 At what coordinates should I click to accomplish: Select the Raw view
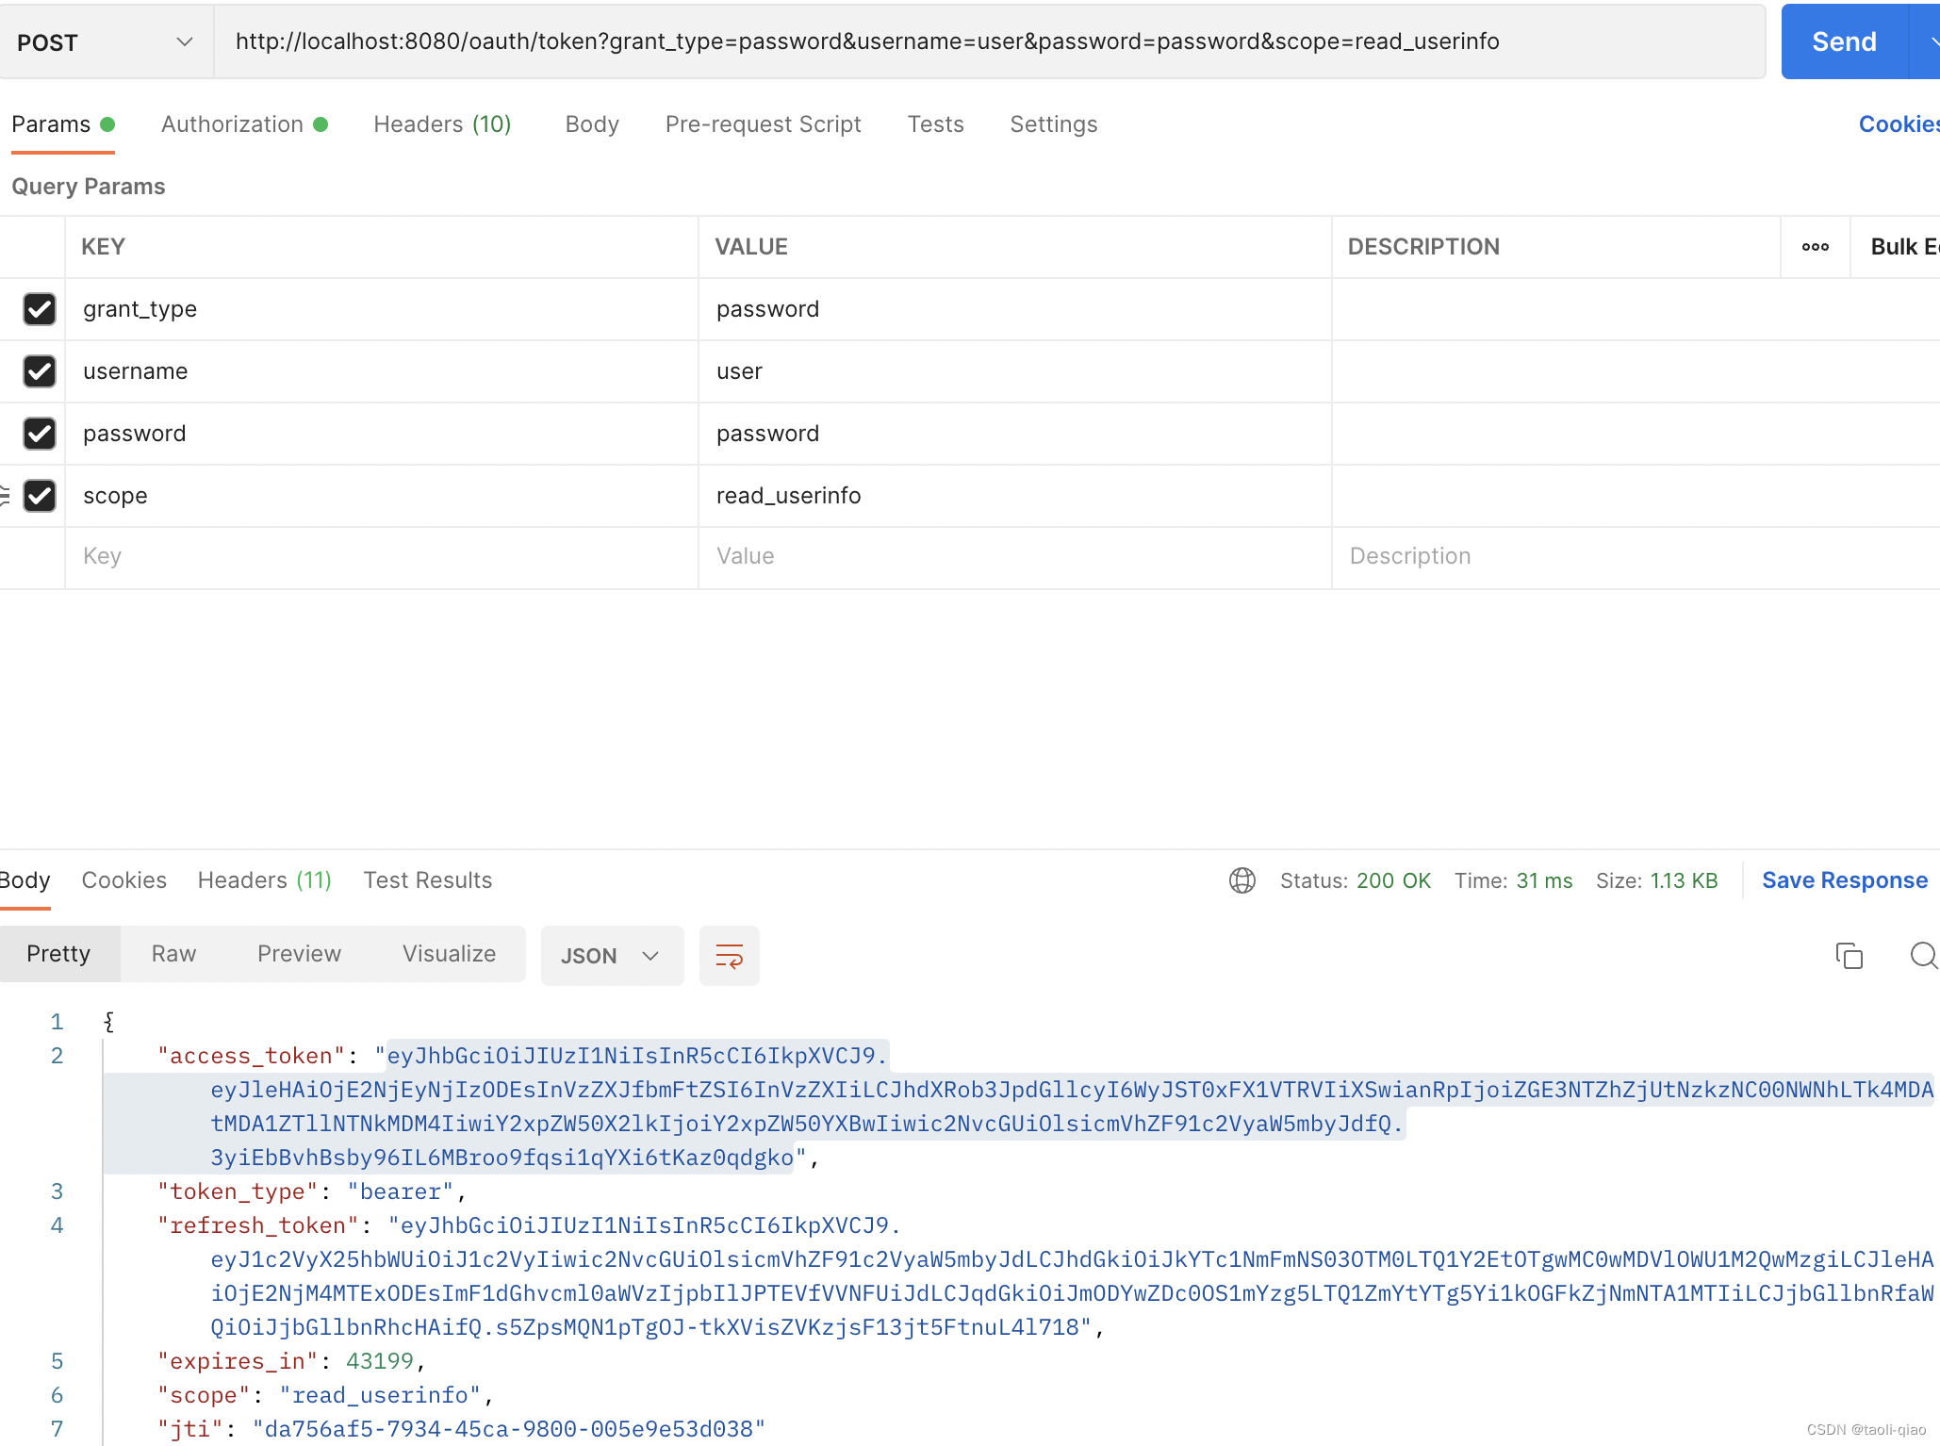click(x=173, y=954)
